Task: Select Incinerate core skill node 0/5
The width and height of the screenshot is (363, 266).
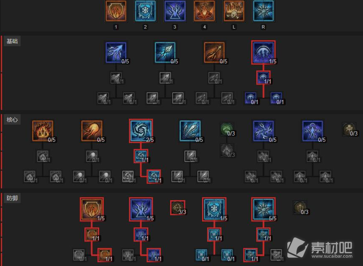Action: point(42,131)
